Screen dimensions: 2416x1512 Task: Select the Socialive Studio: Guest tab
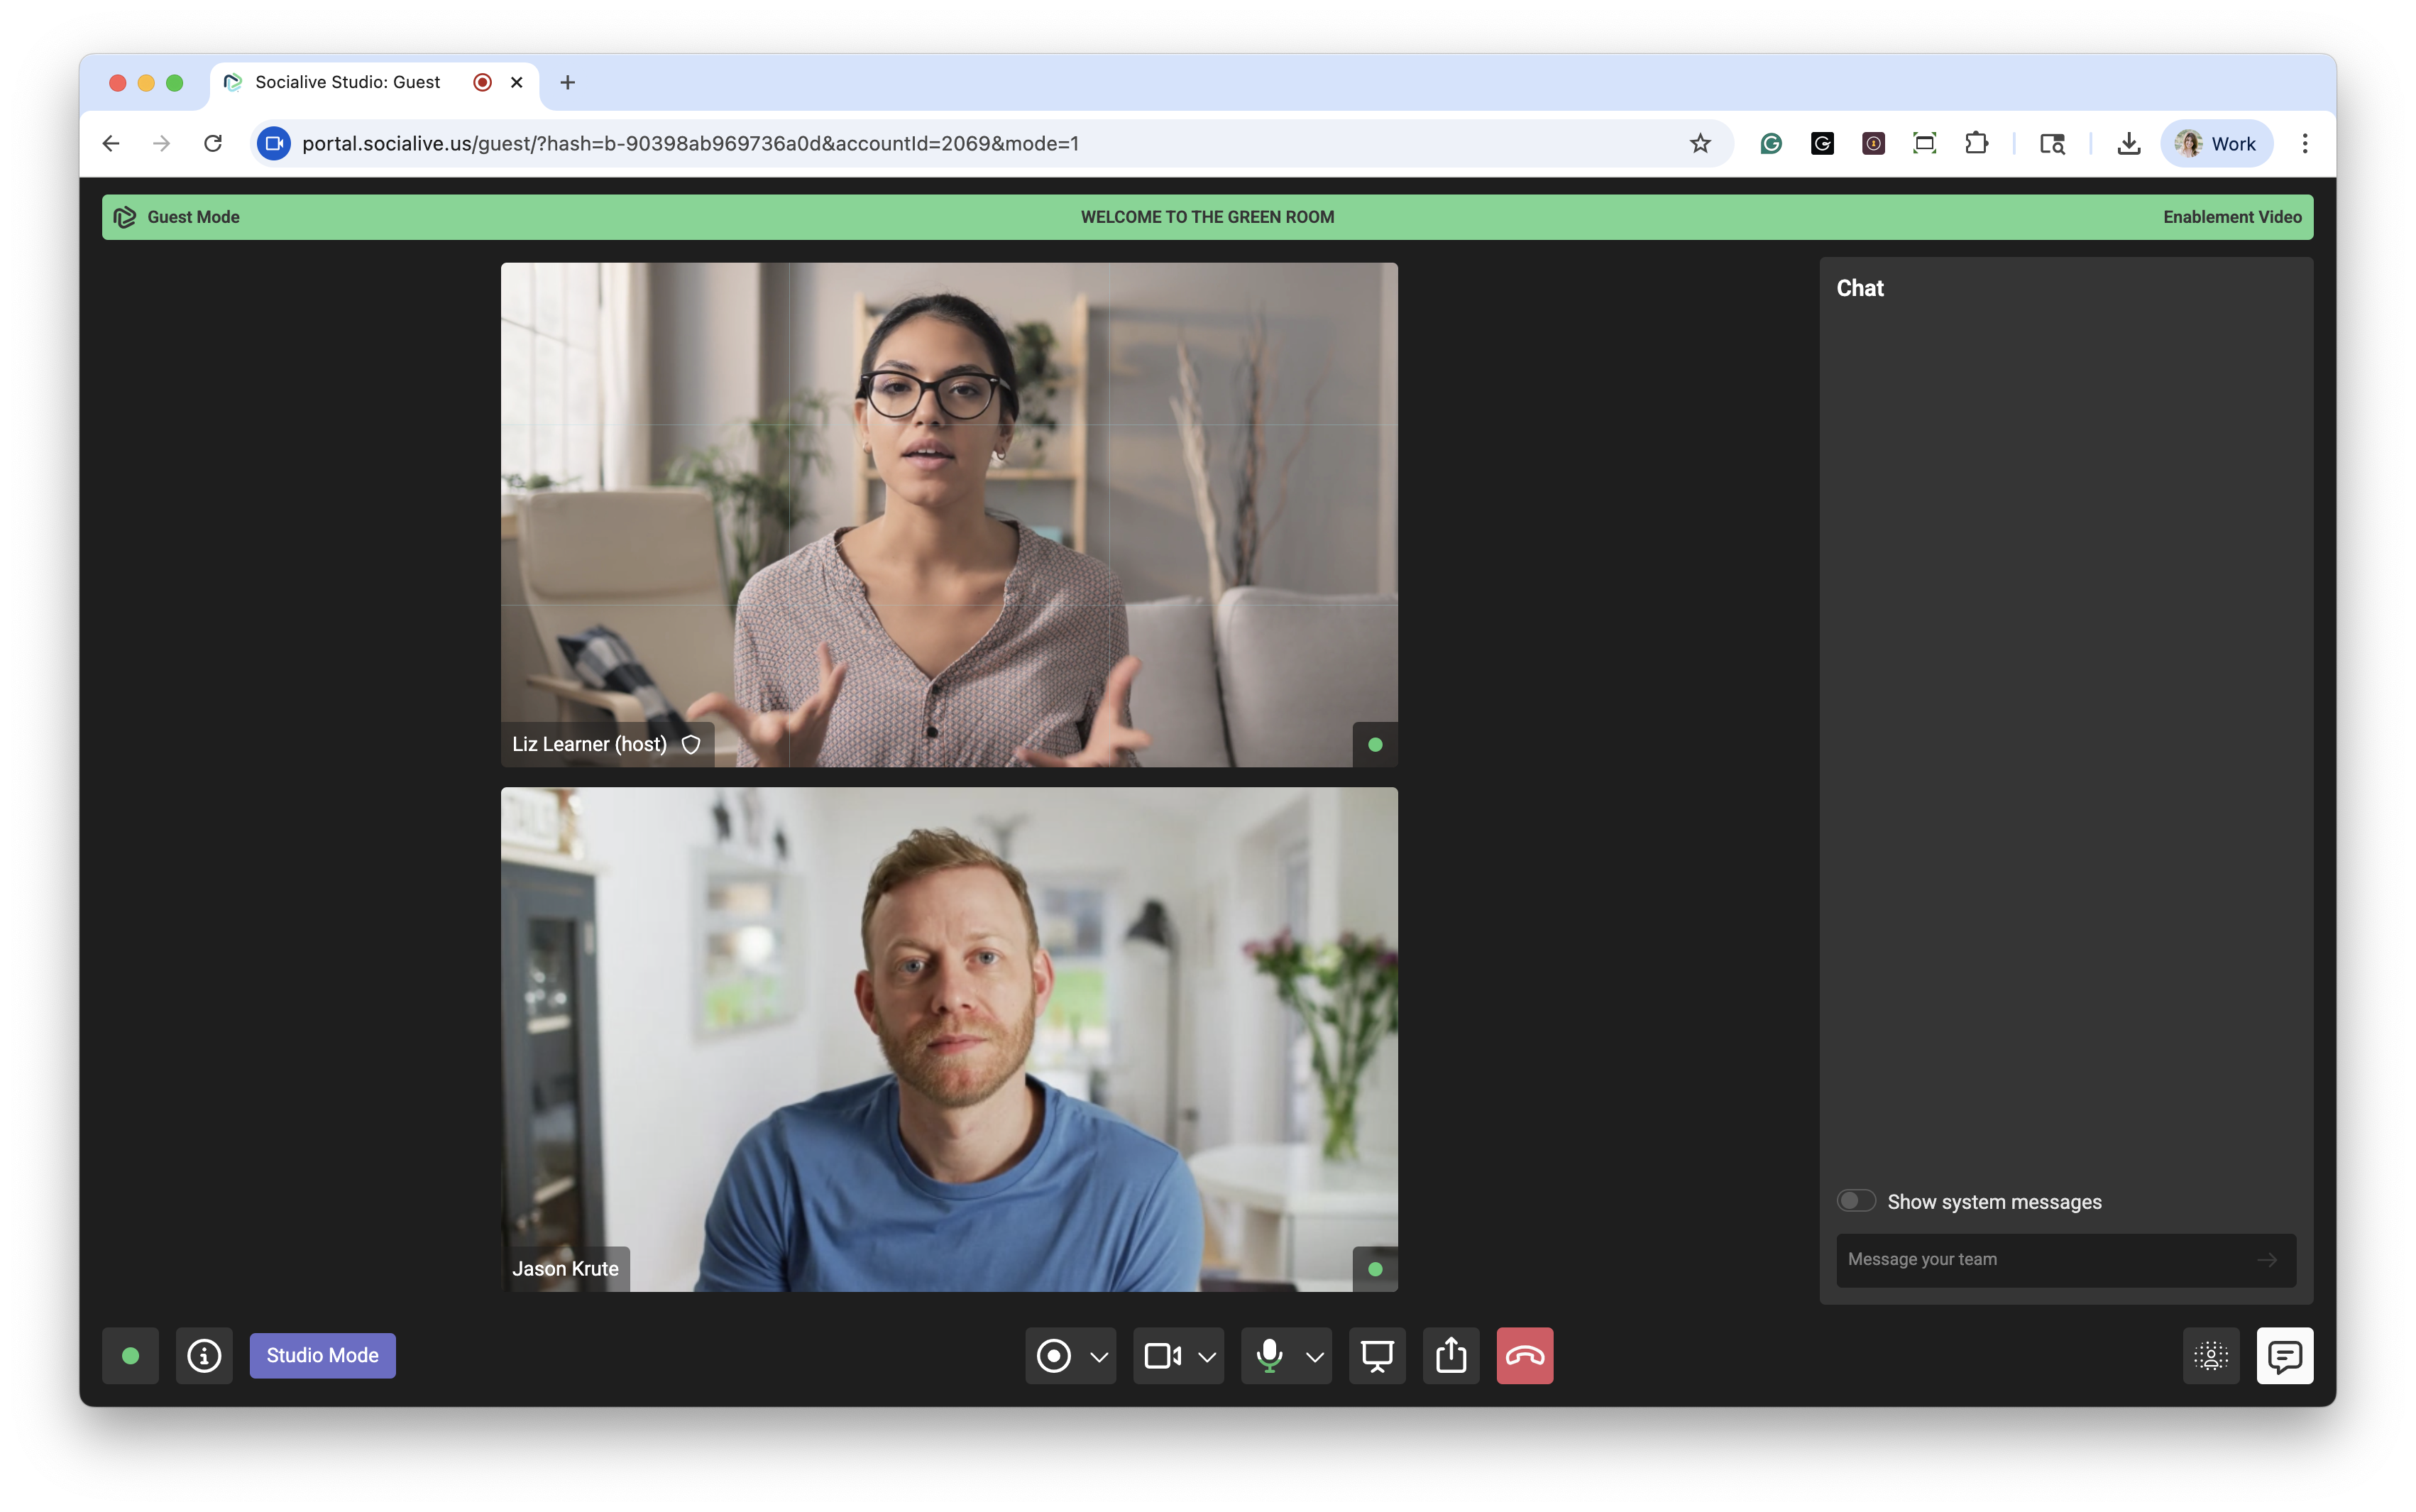click(347, 82)
